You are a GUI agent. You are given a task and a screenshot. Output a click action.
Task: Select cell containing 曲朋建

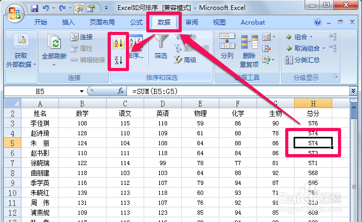pos(40,173)
